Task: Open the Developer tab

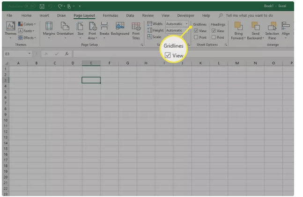Action: (186, 15)
